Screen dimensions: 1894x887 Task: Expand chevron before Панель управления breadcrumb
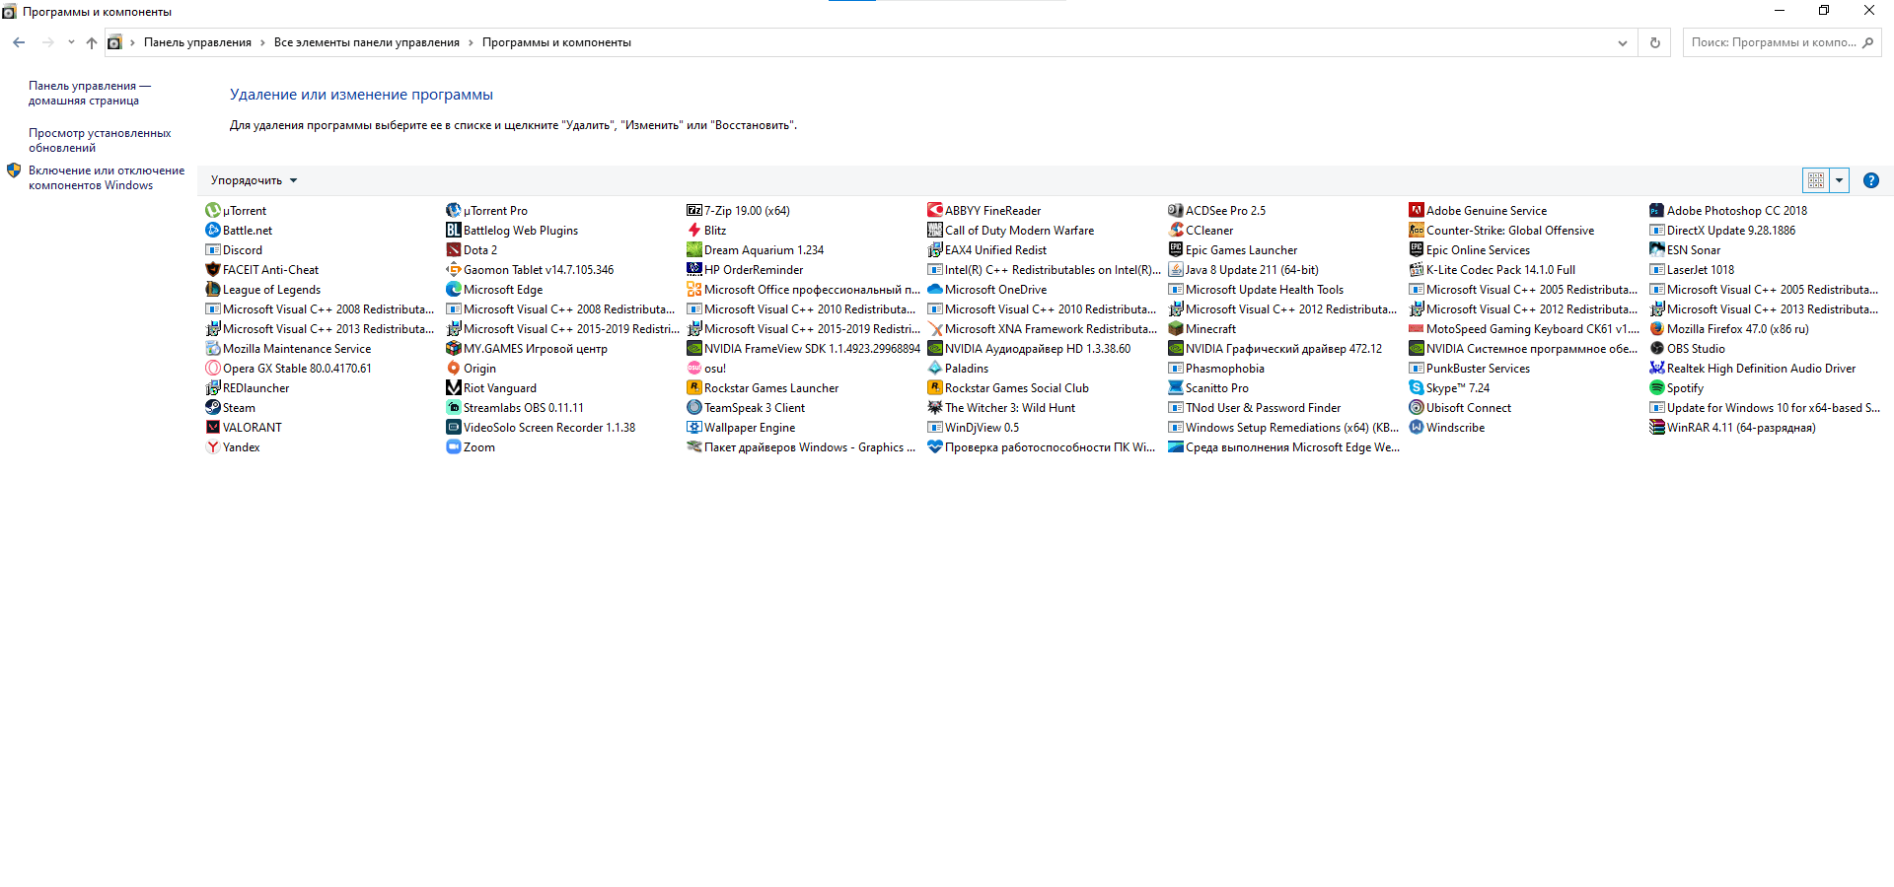pyautogui.click(x=132, y=42)
